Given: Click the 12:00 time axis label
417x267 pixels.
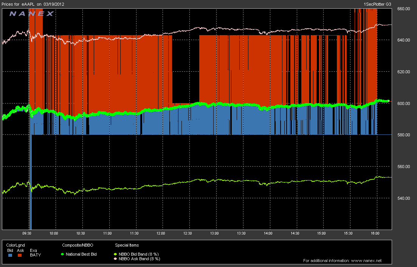Looking at the screenshot, I should pyautogui.click(x=161, y=233).
